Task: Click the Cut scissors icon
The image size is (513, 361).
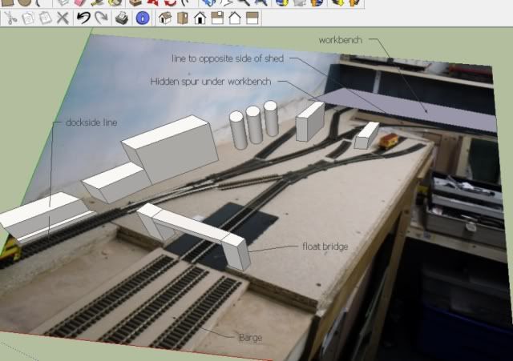Action: 10,18
